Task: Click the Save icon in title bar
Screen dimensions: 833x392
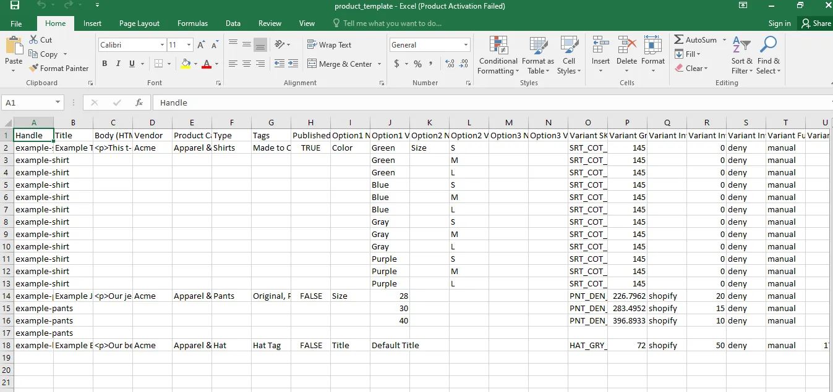Action: click(x=14, y=6)
